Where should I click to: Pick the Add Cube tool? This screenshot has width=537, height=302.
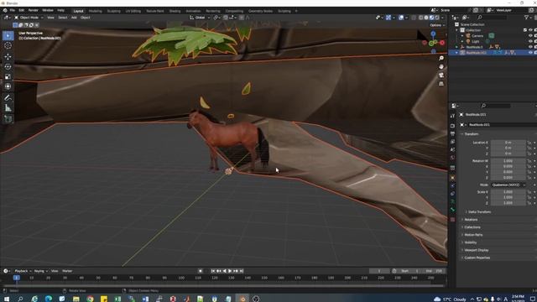click(x=8, y=119)
